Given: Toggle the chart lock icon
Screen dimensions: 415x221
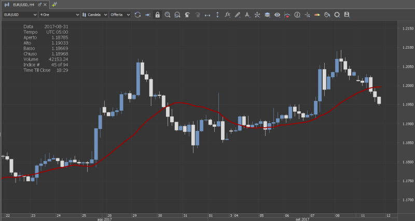Looking at the screenshot, I should point(158,14).
